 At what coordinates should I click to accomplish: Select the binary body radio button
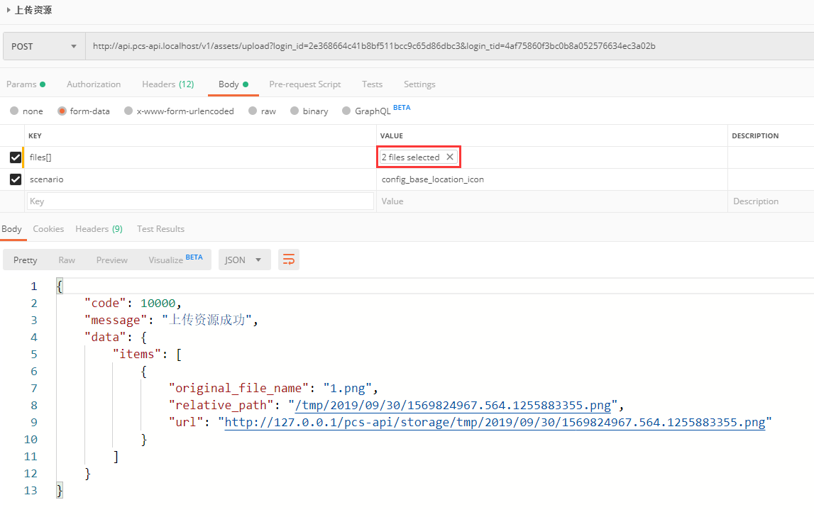point(294,111)
